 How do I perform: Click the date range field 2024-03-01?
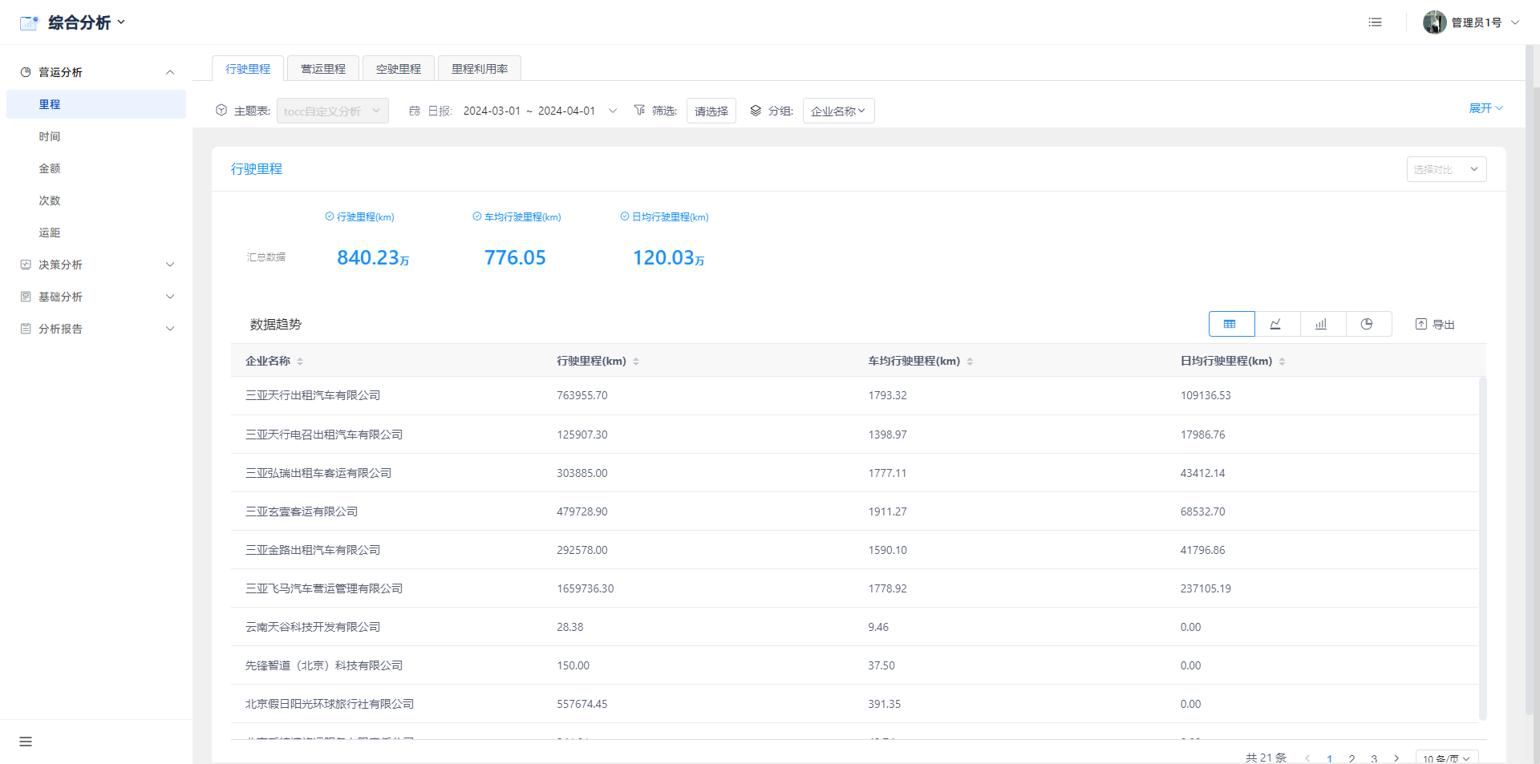(x=492, y=111)
